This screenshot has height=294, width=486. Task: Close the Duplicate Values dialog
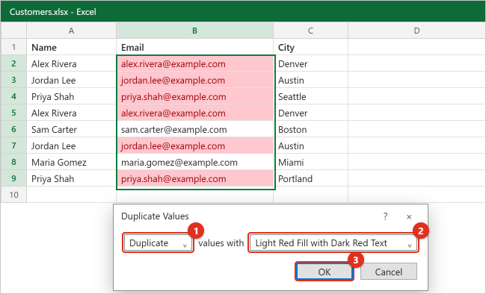pyautogui.click(x=409, y=217)
